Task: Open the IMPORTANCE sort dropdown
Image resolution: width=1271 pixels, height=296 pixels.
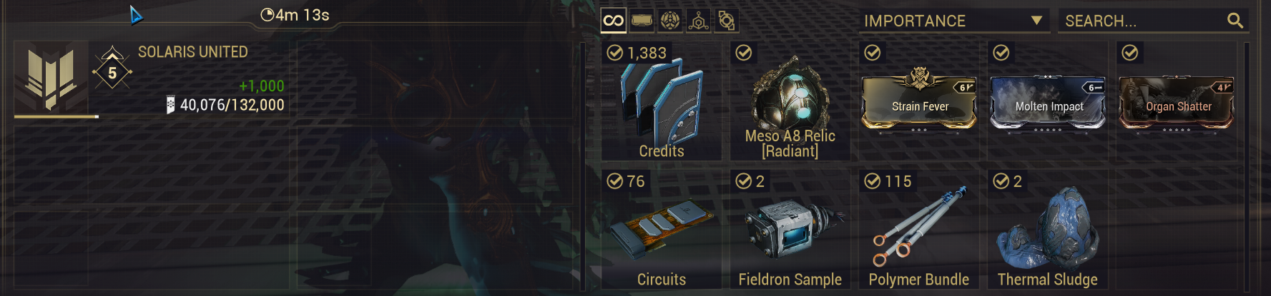Action: pos(954,21)
